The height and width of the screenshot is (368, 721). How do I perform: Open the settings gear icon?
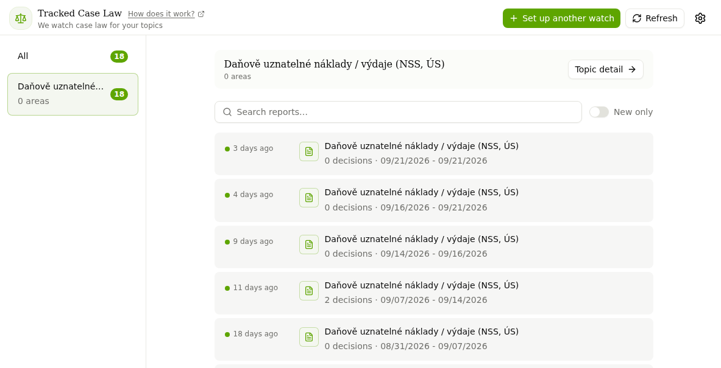click(x=700, y=18)
